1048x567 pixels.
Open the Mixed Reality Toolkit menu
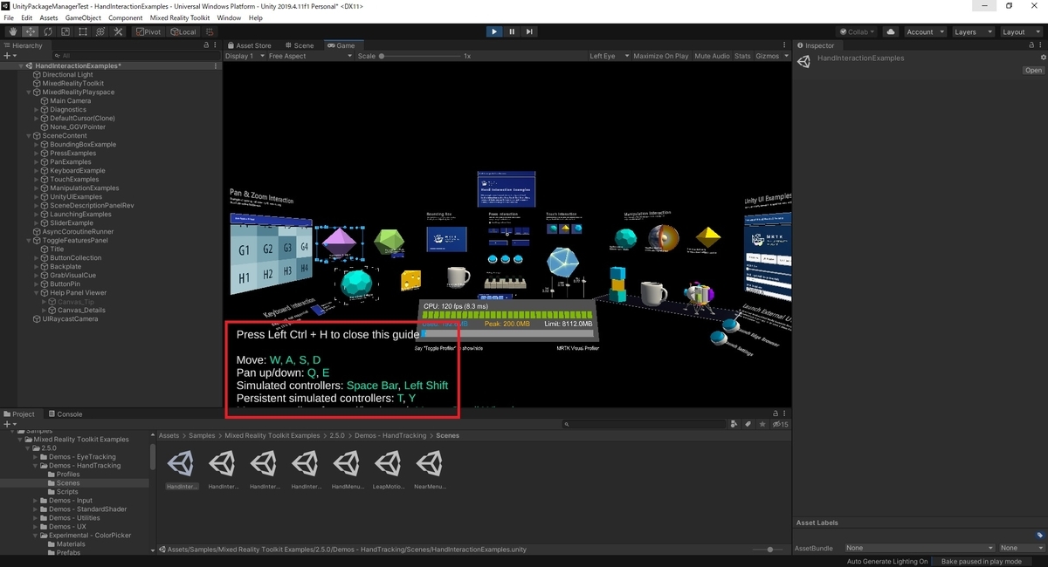pyautogui.click(x=181, y=17)
